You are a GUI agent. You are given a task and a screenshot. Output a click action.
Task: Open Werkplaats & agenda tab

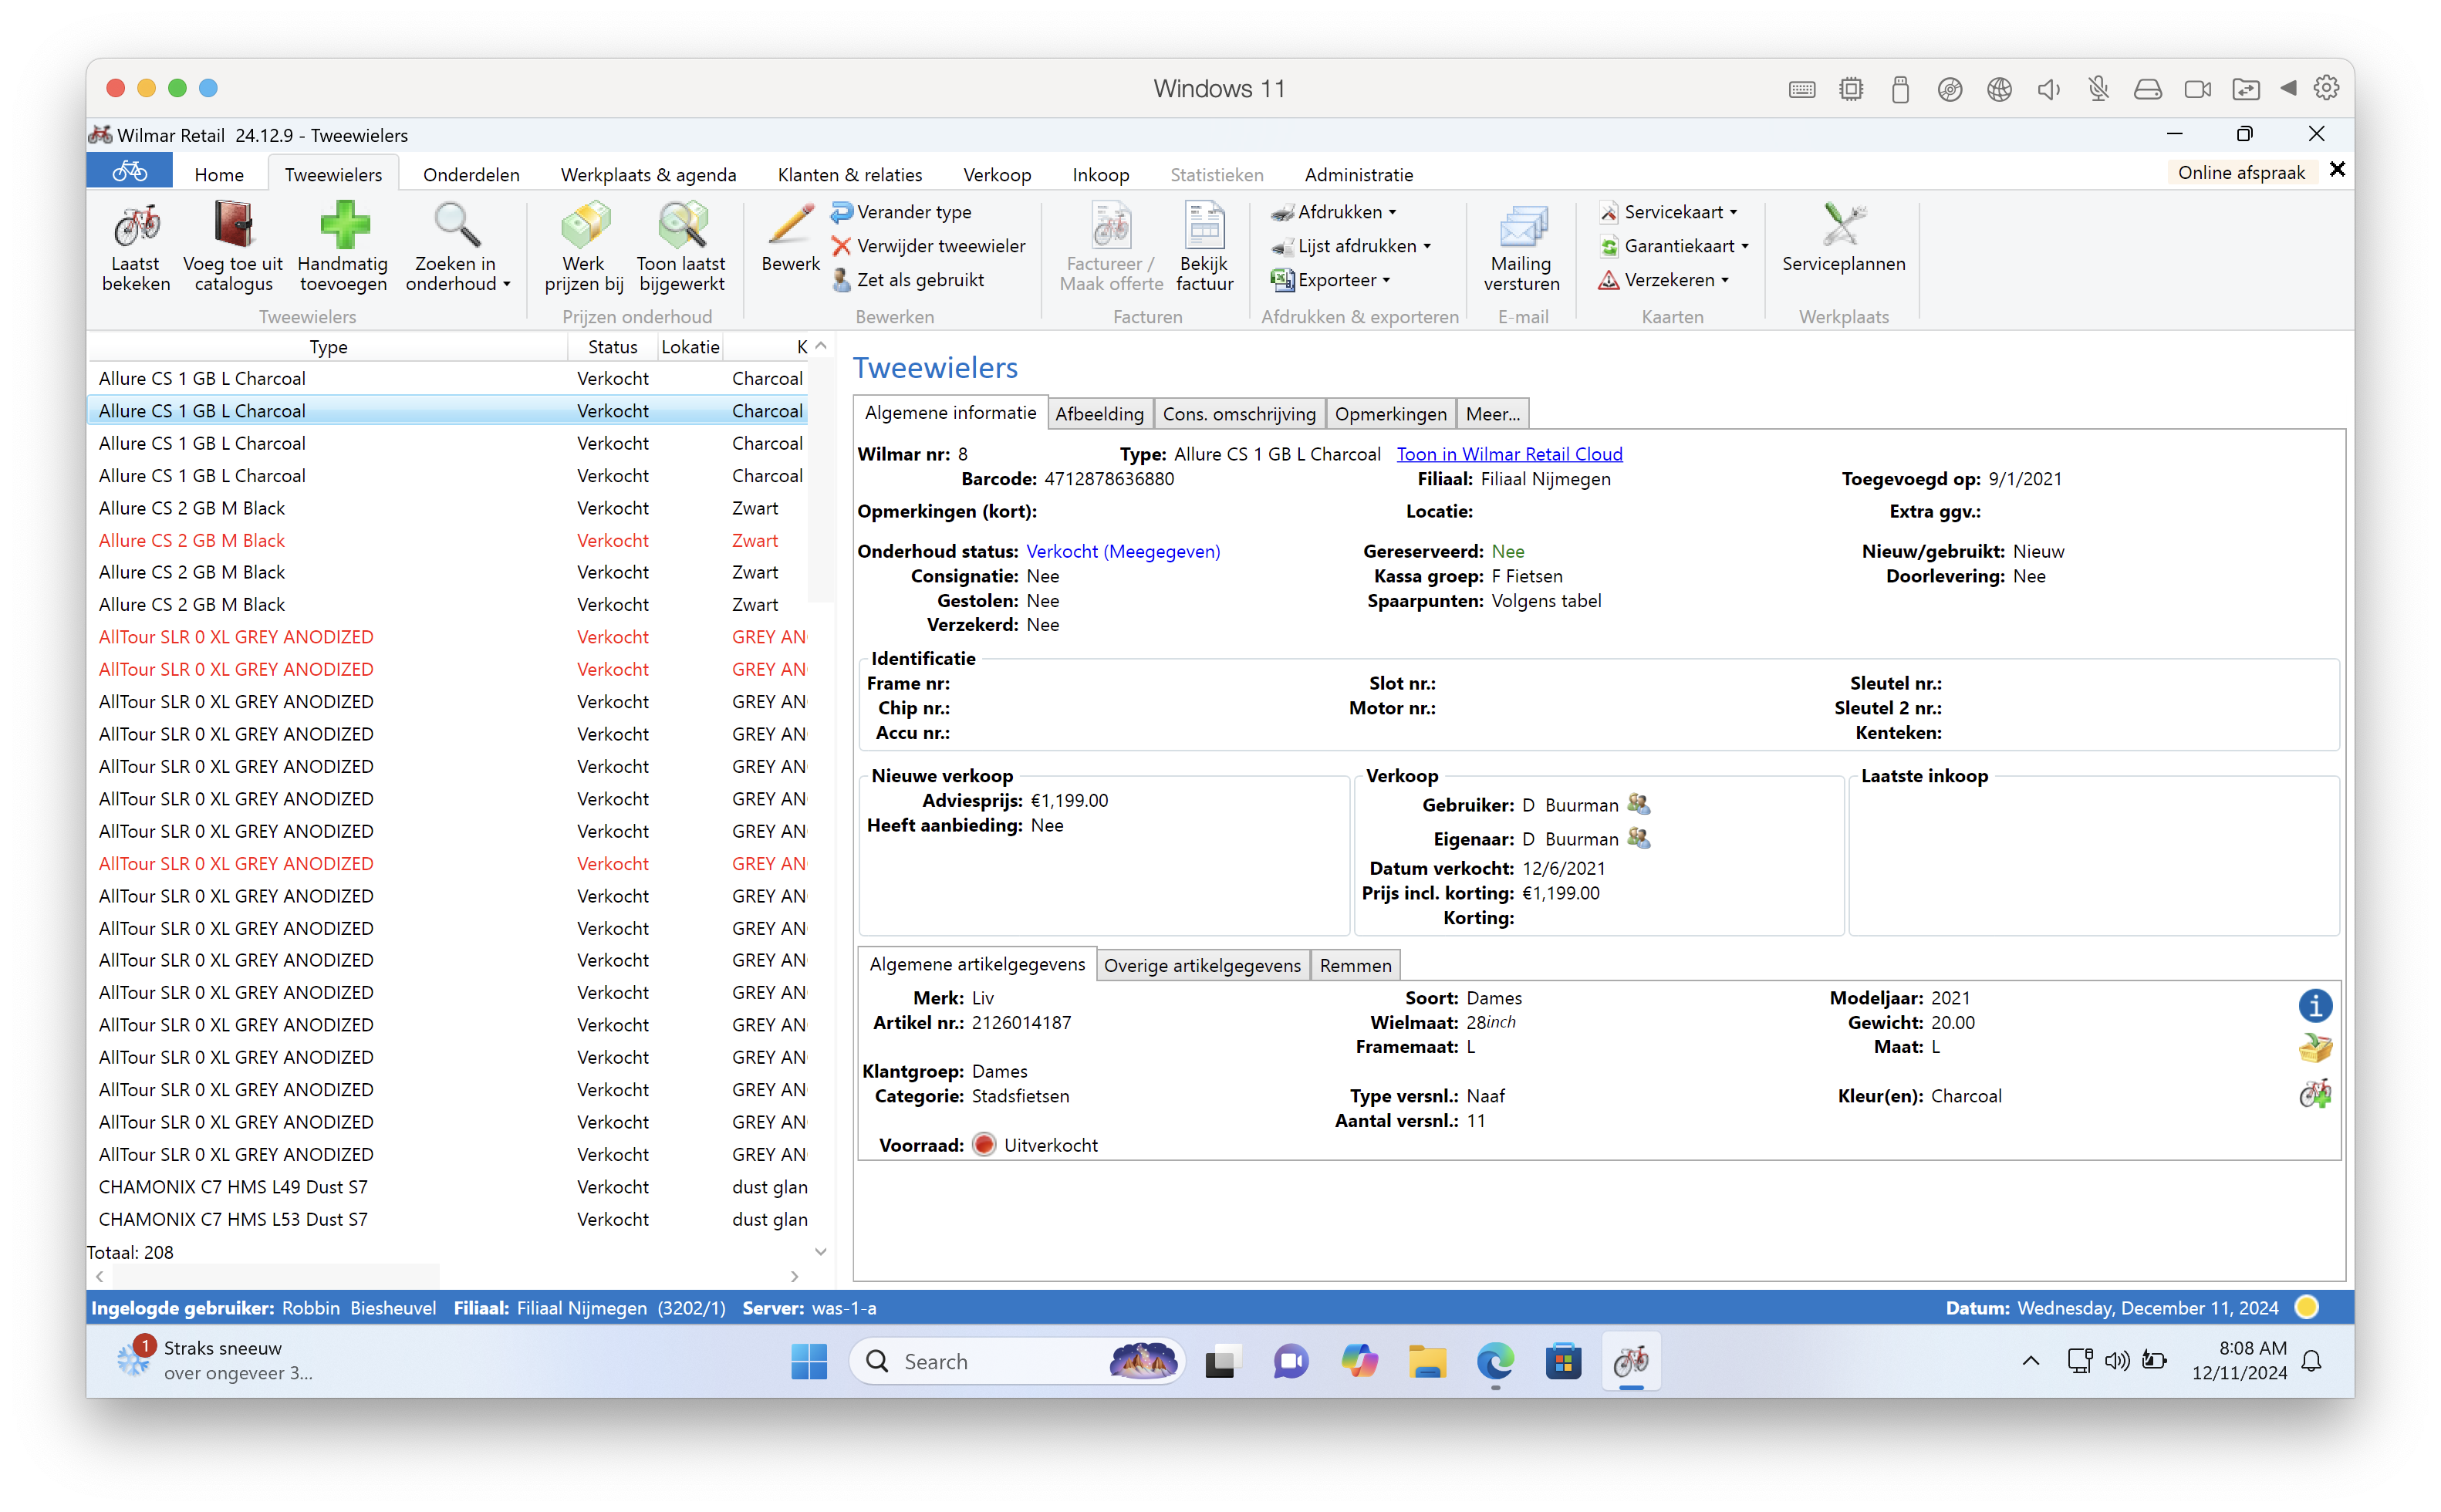648,174
